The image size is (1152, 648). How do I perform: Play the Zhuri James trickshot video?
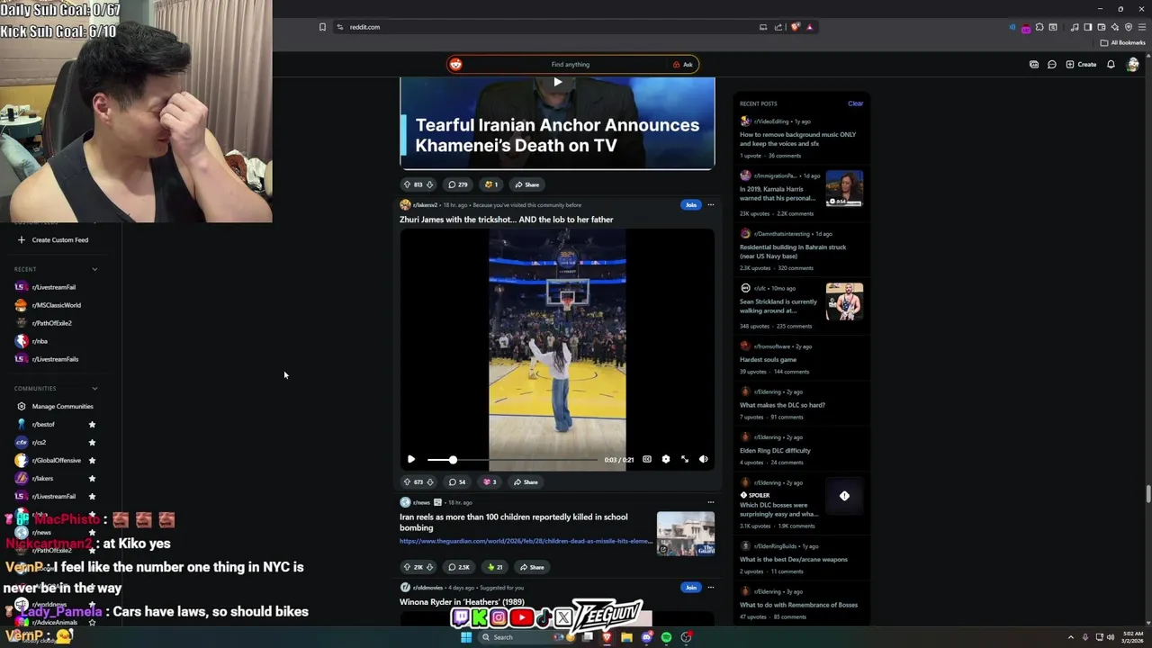[411, 459]
